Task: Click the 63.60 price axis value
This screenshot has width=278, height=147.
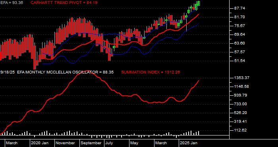Action: [239, 43]
